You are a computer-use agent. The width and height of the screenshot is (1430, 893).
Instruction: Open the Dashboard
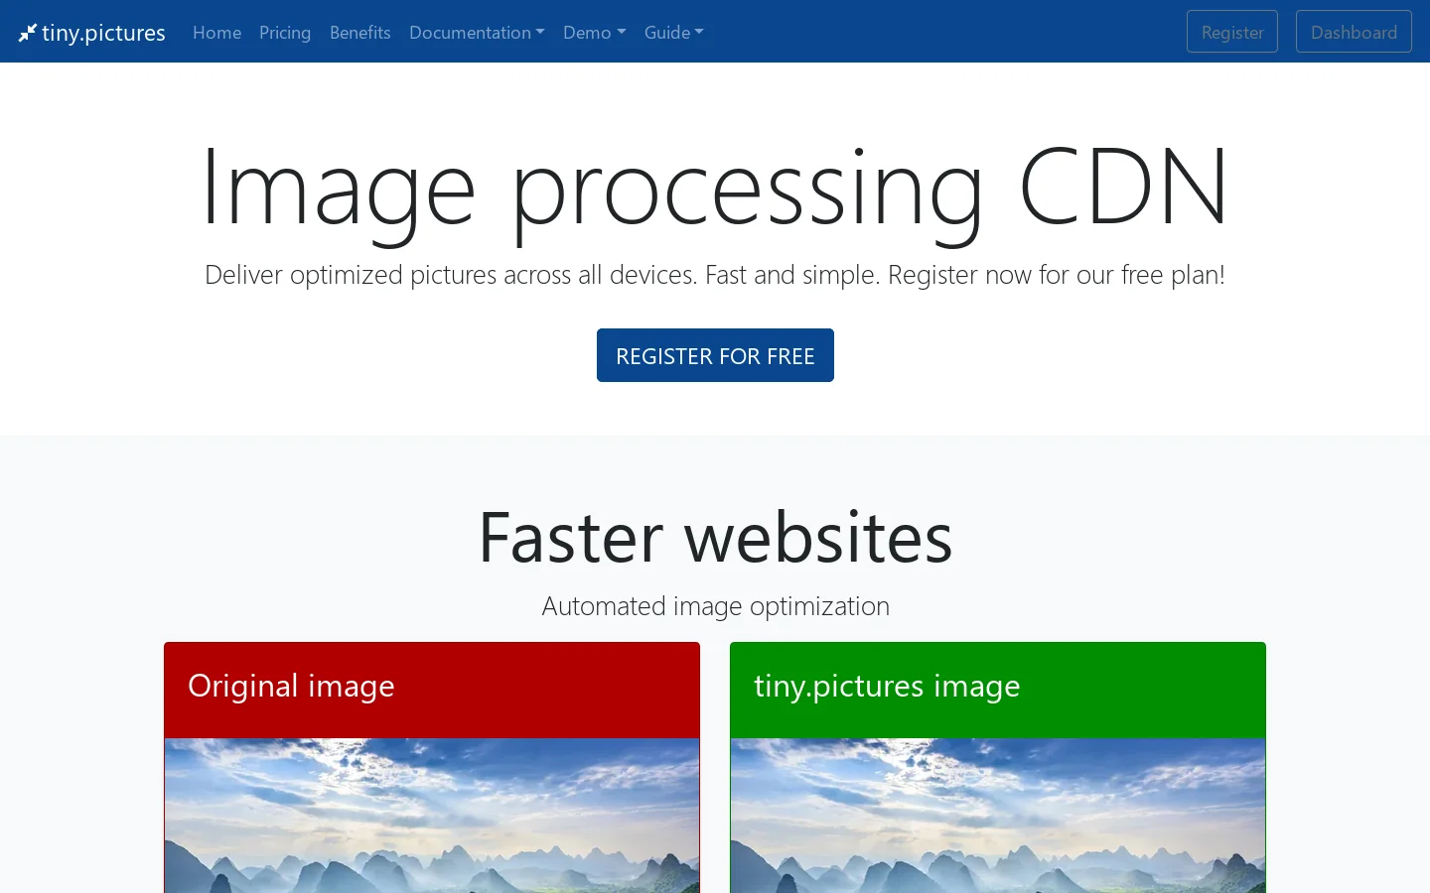coord(1354,32)
